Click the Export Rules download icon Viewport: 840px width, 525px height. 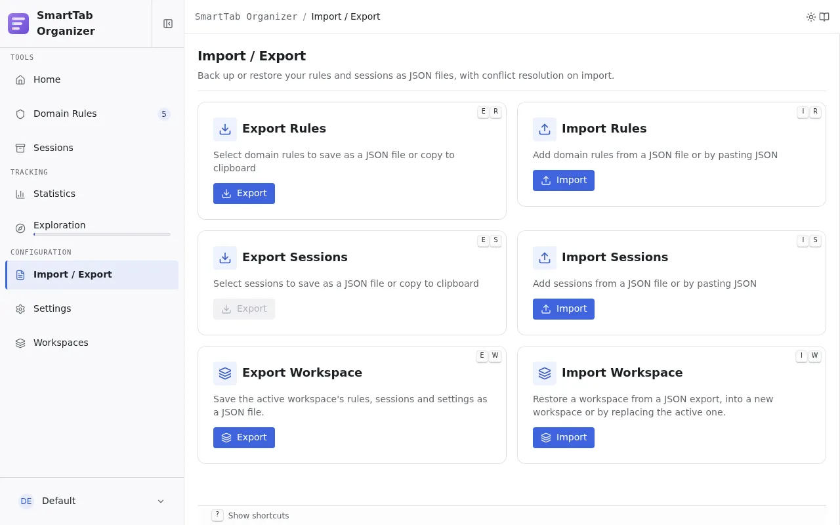pyautogui.click(x=225, y=129)
